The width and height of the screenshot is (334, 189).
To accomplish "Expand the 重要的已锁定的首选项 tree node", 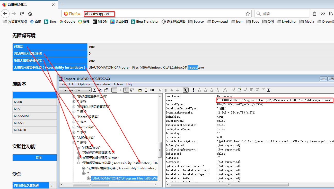I will point(74,106).
